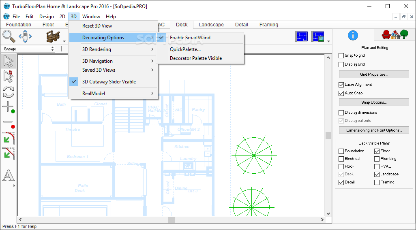Switch to the Framing plan tab
Screen dimensions: 416x230
click(x=269, y=25)
